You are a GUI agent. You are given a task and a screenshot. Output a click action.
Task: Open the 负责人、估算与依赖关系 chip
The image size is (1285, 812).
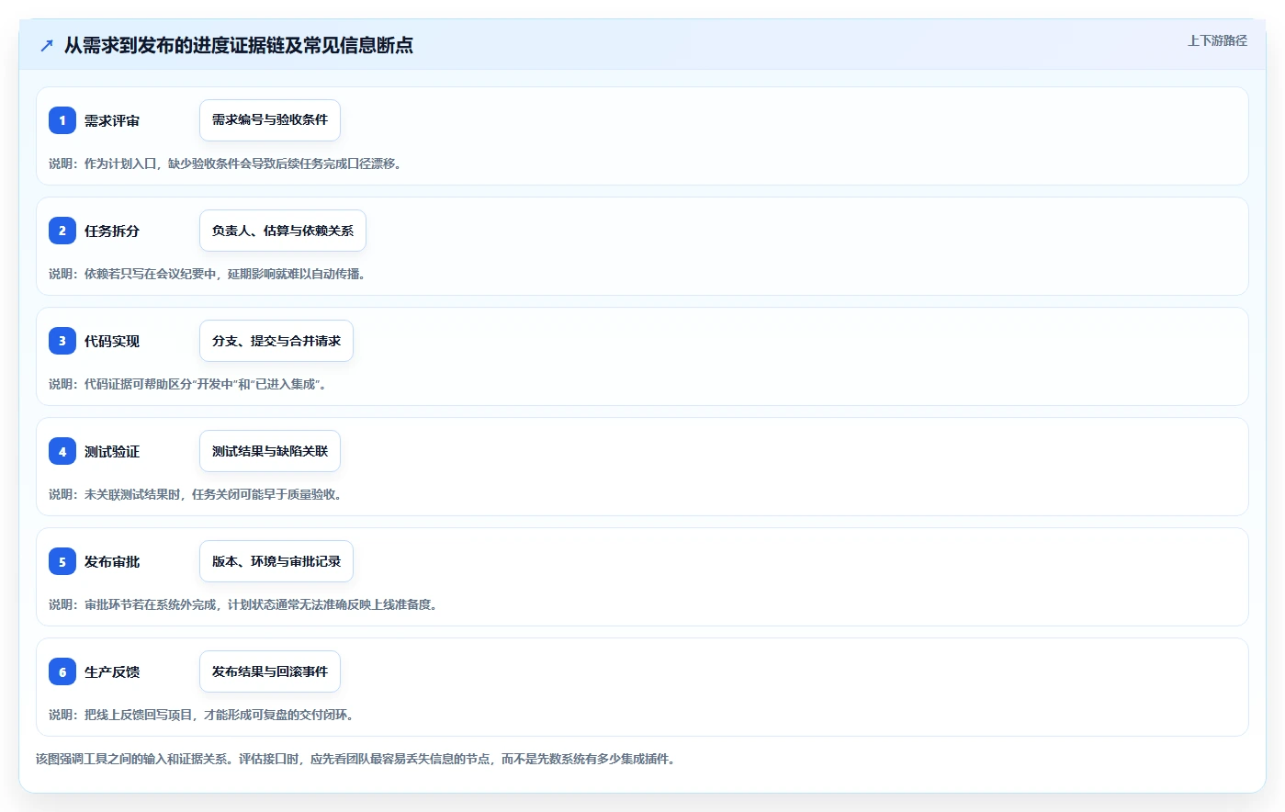coord(283,231)
